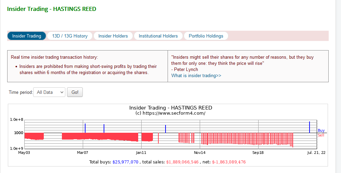341x173 pixels.
Task: Click the May03 axis label
Action: click(24, 153)
